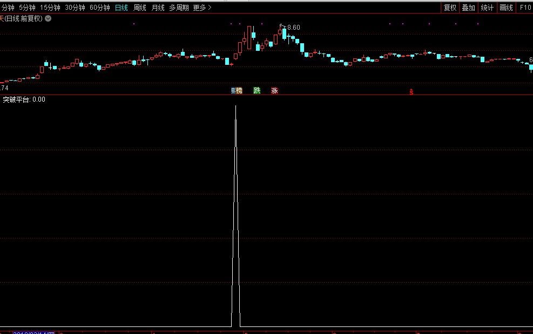Select the 周线 weekly chart tab
The image size is (533, 334).
tap(140, 8)
